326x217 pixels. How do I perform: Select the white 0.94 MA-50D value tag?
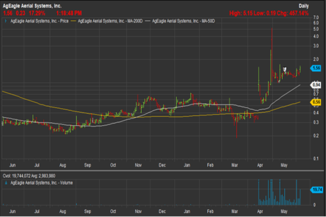click(316, 85)
